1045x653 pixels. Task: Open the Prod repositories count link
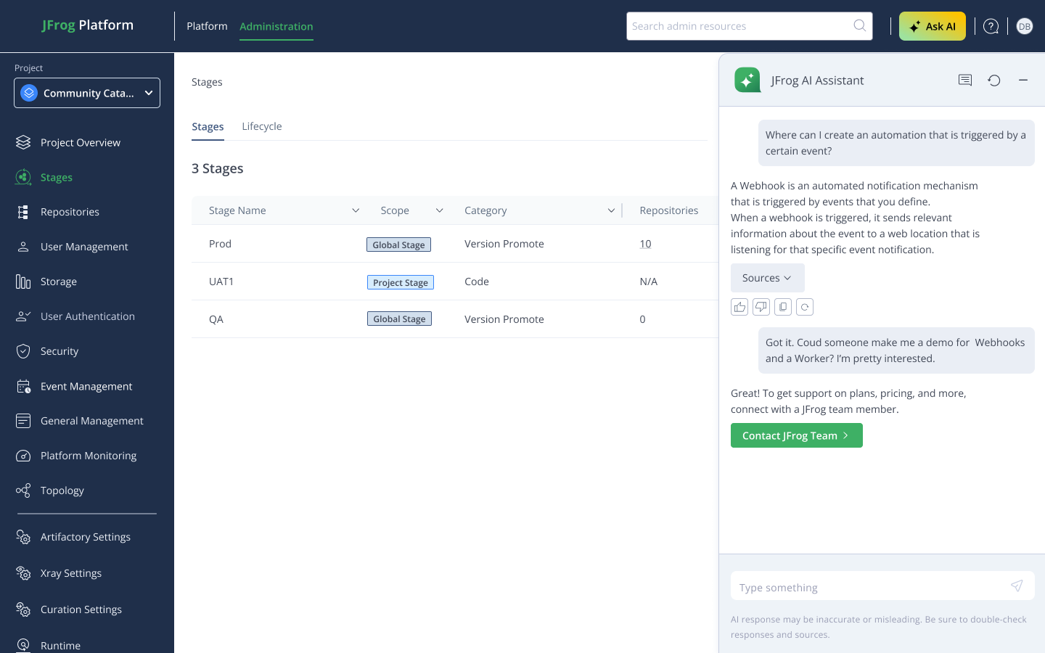coord(645,244)
